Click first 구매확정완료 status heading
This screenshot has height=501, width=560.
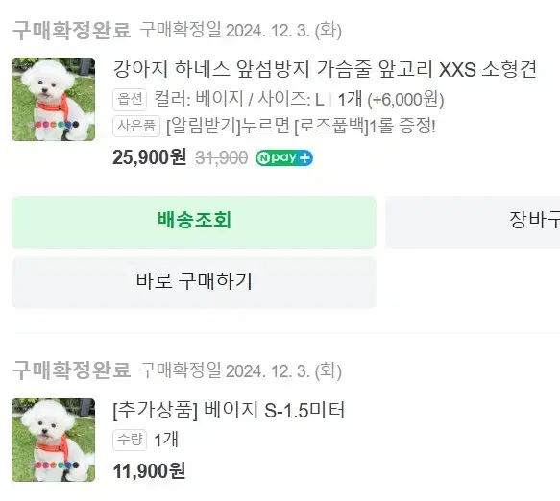pos(71,31)
